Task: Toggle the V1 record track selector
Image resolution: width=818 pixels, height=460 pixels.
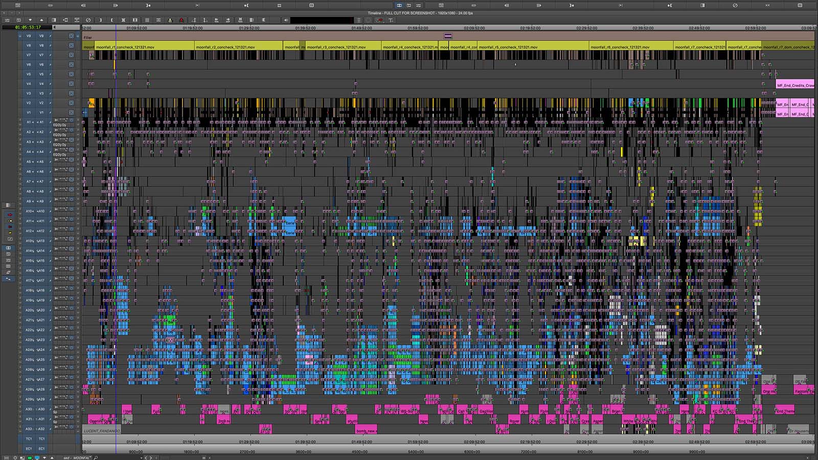Action: coord(42,112)
